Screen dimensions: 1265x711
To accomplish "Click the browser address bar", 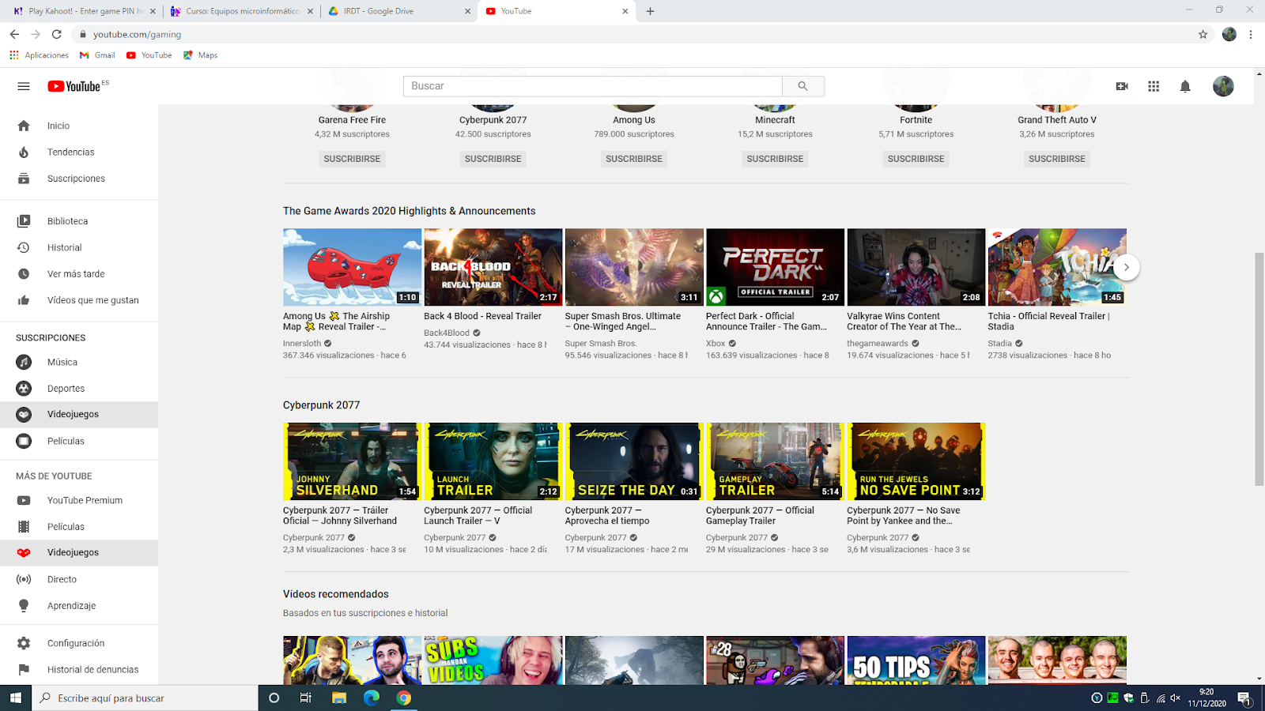I will click(632, 34).
